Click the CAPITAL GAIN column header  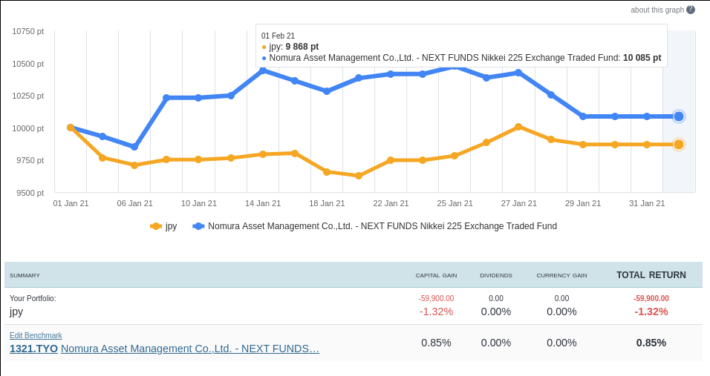click(436, 275)
